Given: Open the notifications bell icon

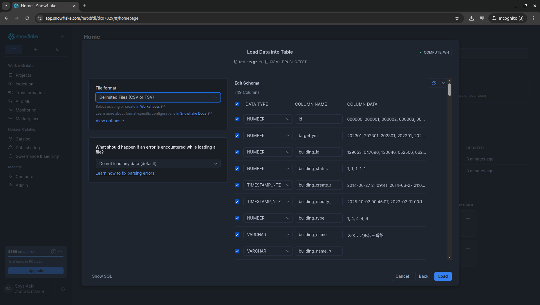Looking at the screenshot, I should (x=63, y=289).
